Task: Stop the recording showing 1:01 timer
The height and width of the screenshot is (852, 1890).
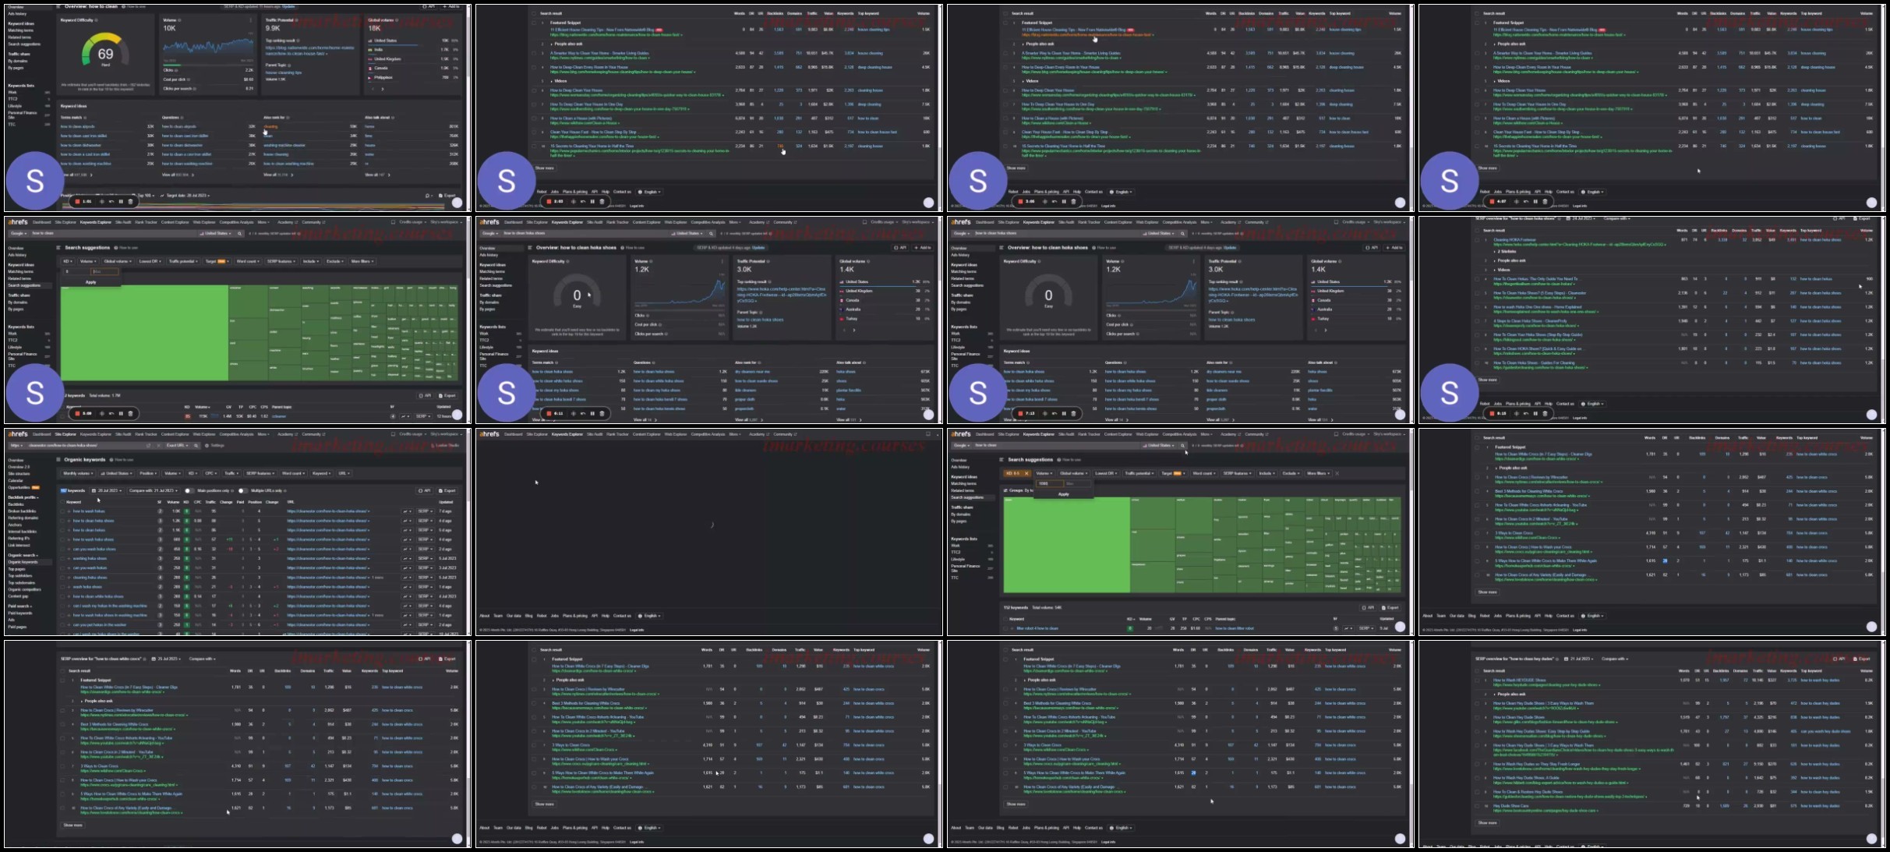Action: [x=77, y=201]
